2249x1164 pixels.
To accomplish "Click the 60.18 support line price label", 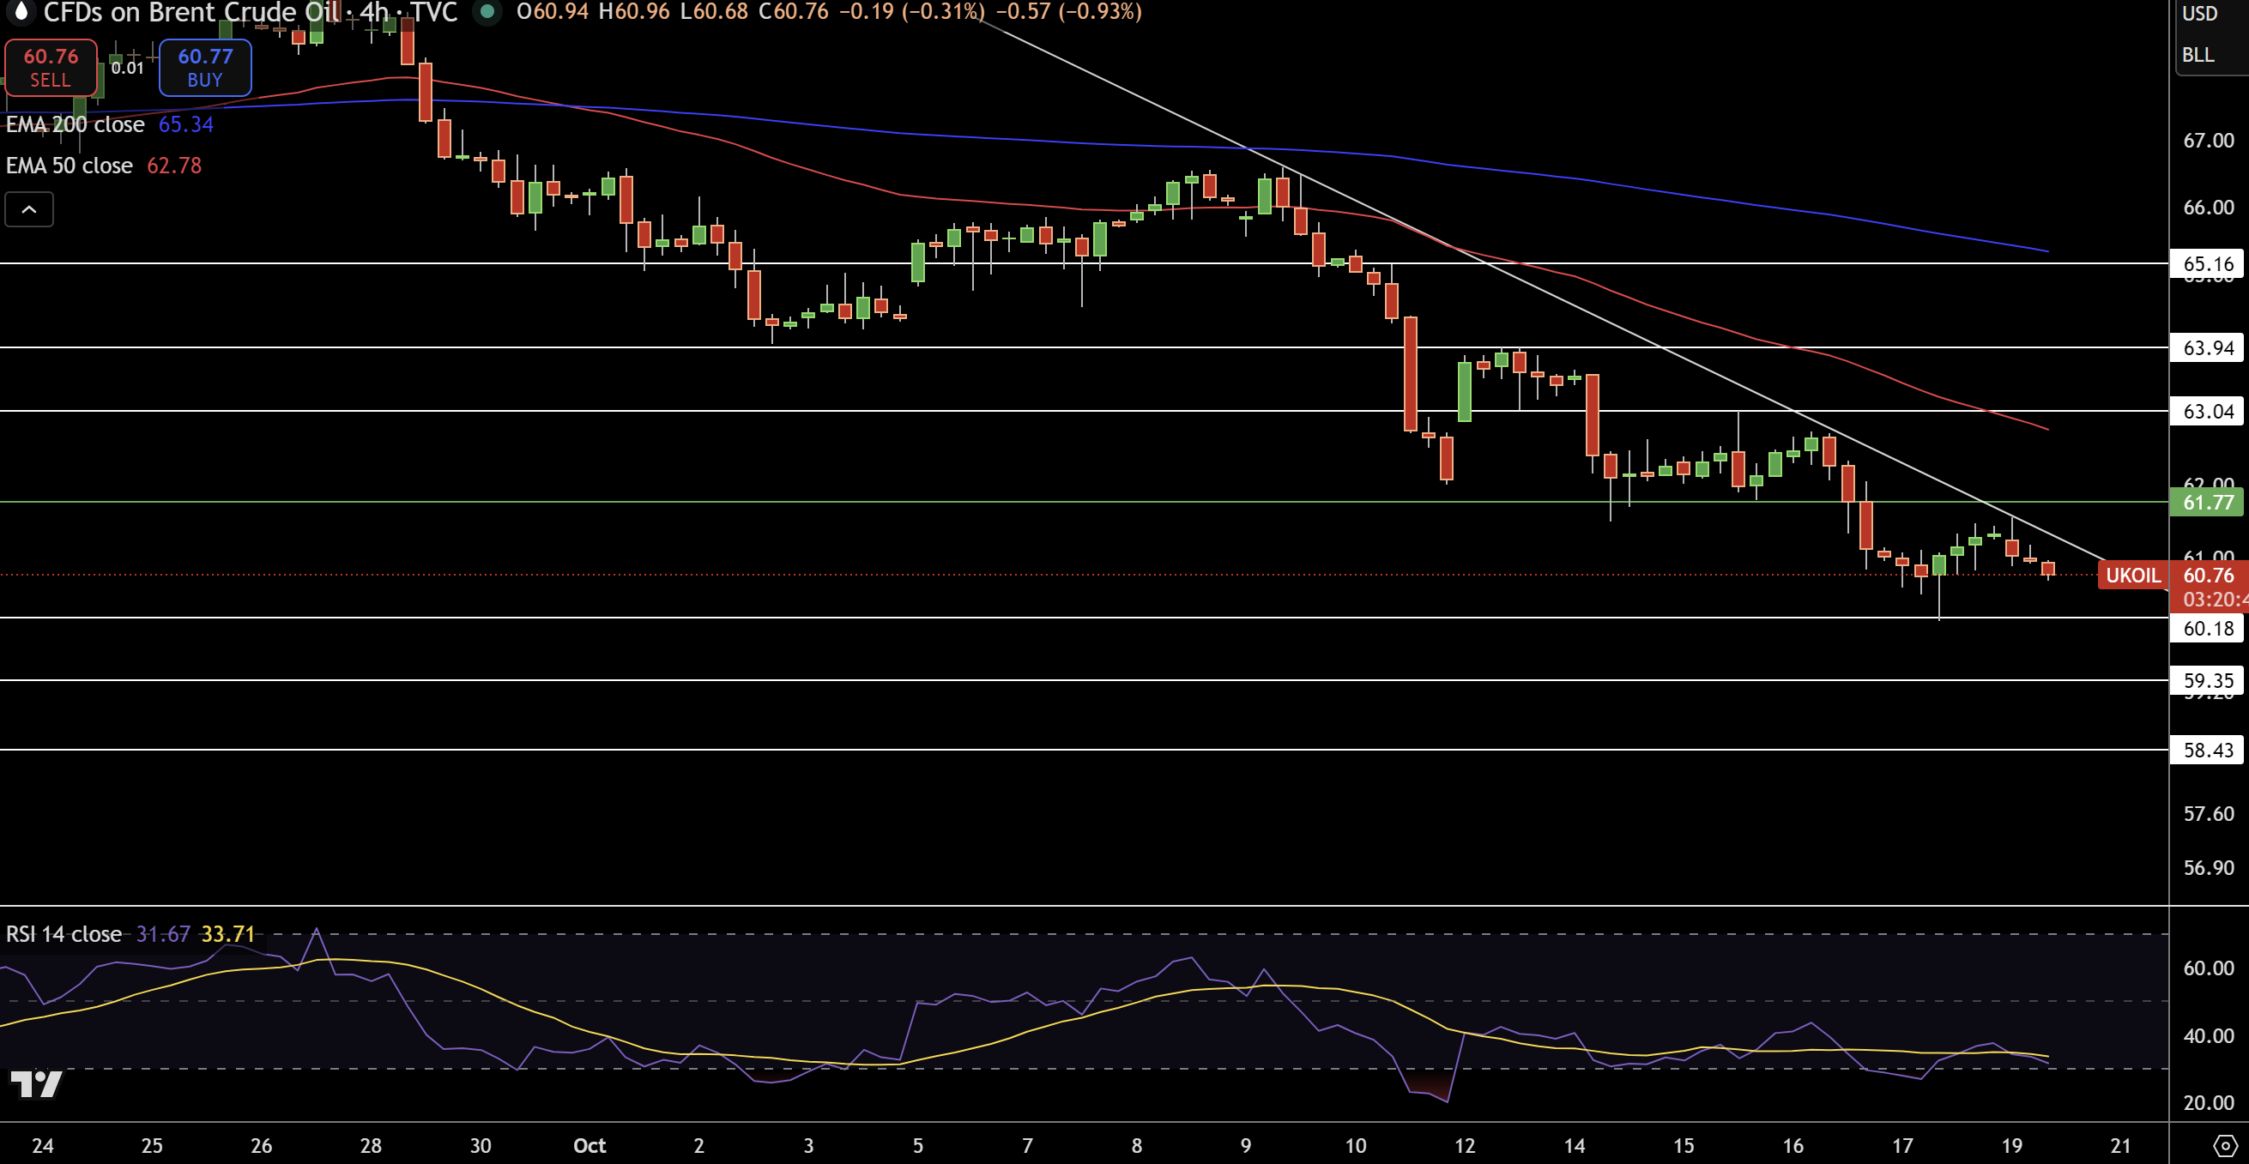I will coord(2207,628).
